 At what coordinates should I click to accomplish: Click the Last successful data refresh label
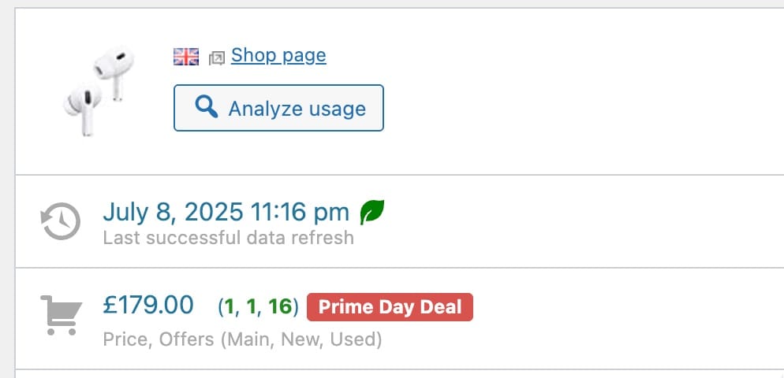[x=229, y=238]
